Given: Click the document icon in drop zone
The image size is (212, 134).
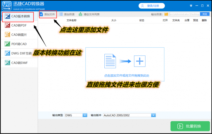Looking at the screenshot, I should (x=110, y=61).
